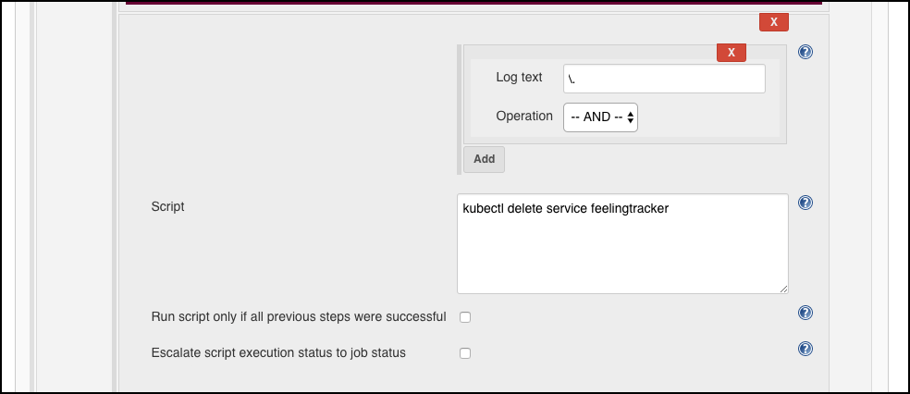Click the Script field label
This screenshot has width=910, height=394.
coord(167,206)
